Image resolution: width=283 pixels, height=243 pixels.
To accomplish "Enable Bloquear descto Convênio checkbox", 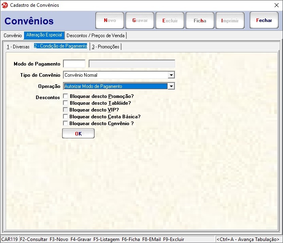I will tap(65, 123).
